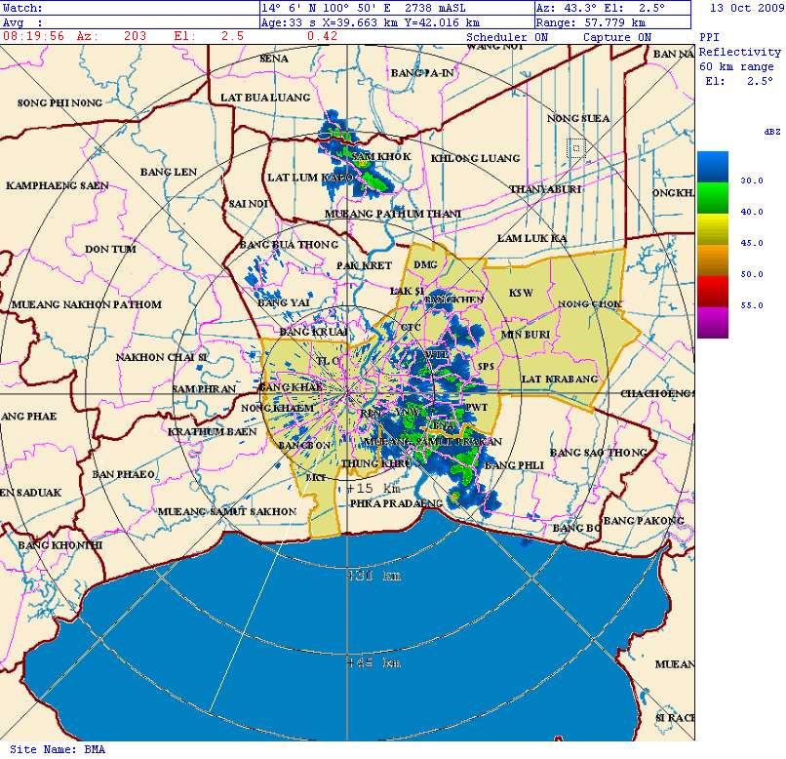The image size is (786, 759).
Task: Click the 60 km range label
Action: (737, 66)
